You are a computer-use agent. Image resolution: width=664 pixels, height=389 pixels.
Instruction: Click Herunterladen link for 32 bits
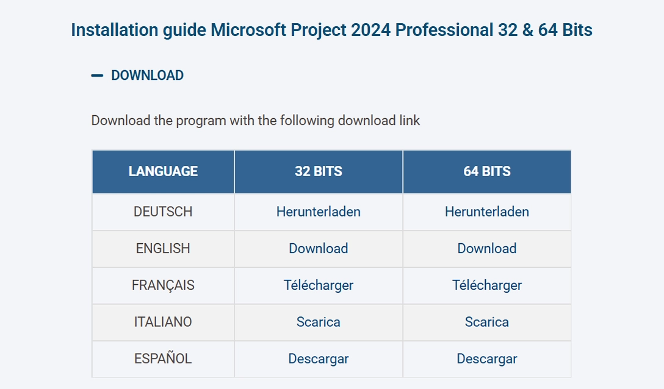(x=318, y=212)
